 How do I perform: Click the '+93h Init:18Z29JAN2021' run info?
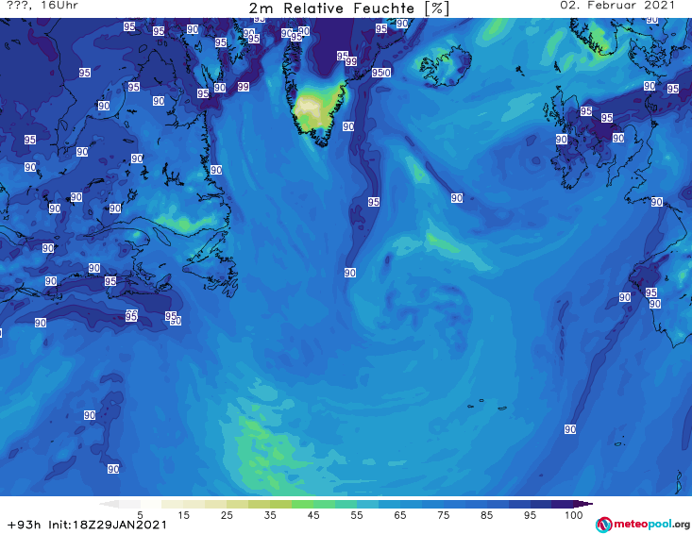click(x=88, y=525)
